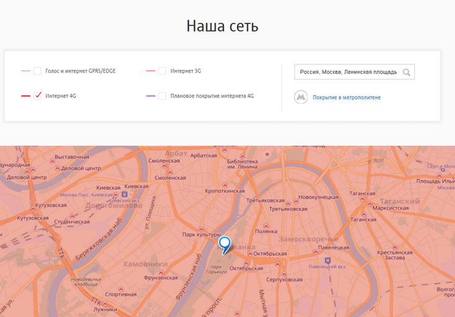455x317 pixels.
Task: Open the Покрытие в метрополитене link
Action: 347,98
